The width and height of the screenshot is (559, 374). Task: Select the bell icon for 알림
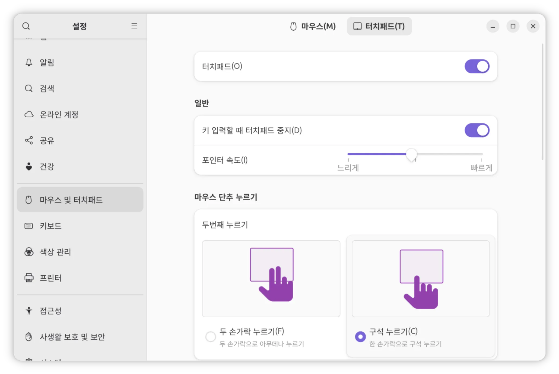point(29,62)
